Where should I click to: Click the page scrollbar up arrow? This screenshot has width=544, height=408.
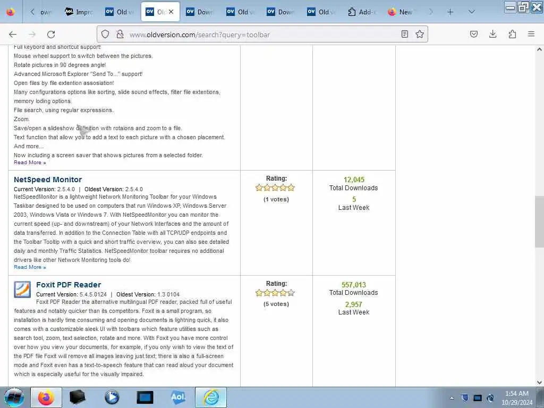(539, 49)
